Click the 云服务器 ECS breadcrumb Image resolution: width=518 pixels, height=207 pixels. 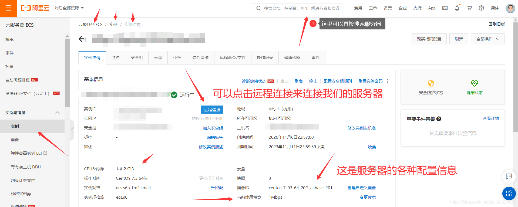pyautogui.click(x=90, y=25)
